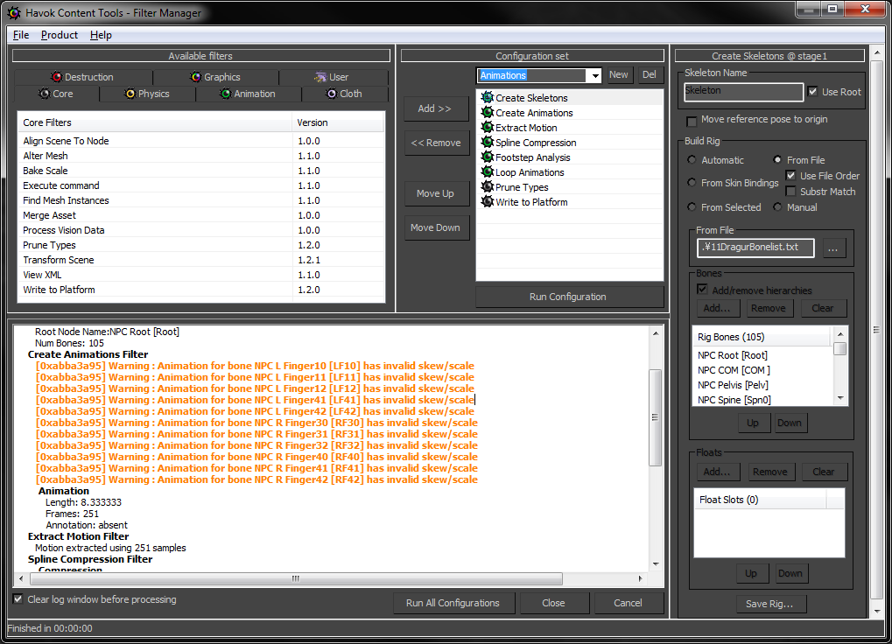Click the New configuration button

coord(619,75)
